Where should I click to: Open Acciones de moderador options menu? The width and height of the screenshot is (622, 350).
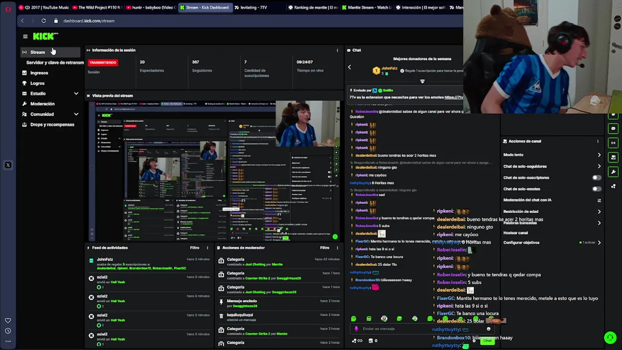coord(337,248)
